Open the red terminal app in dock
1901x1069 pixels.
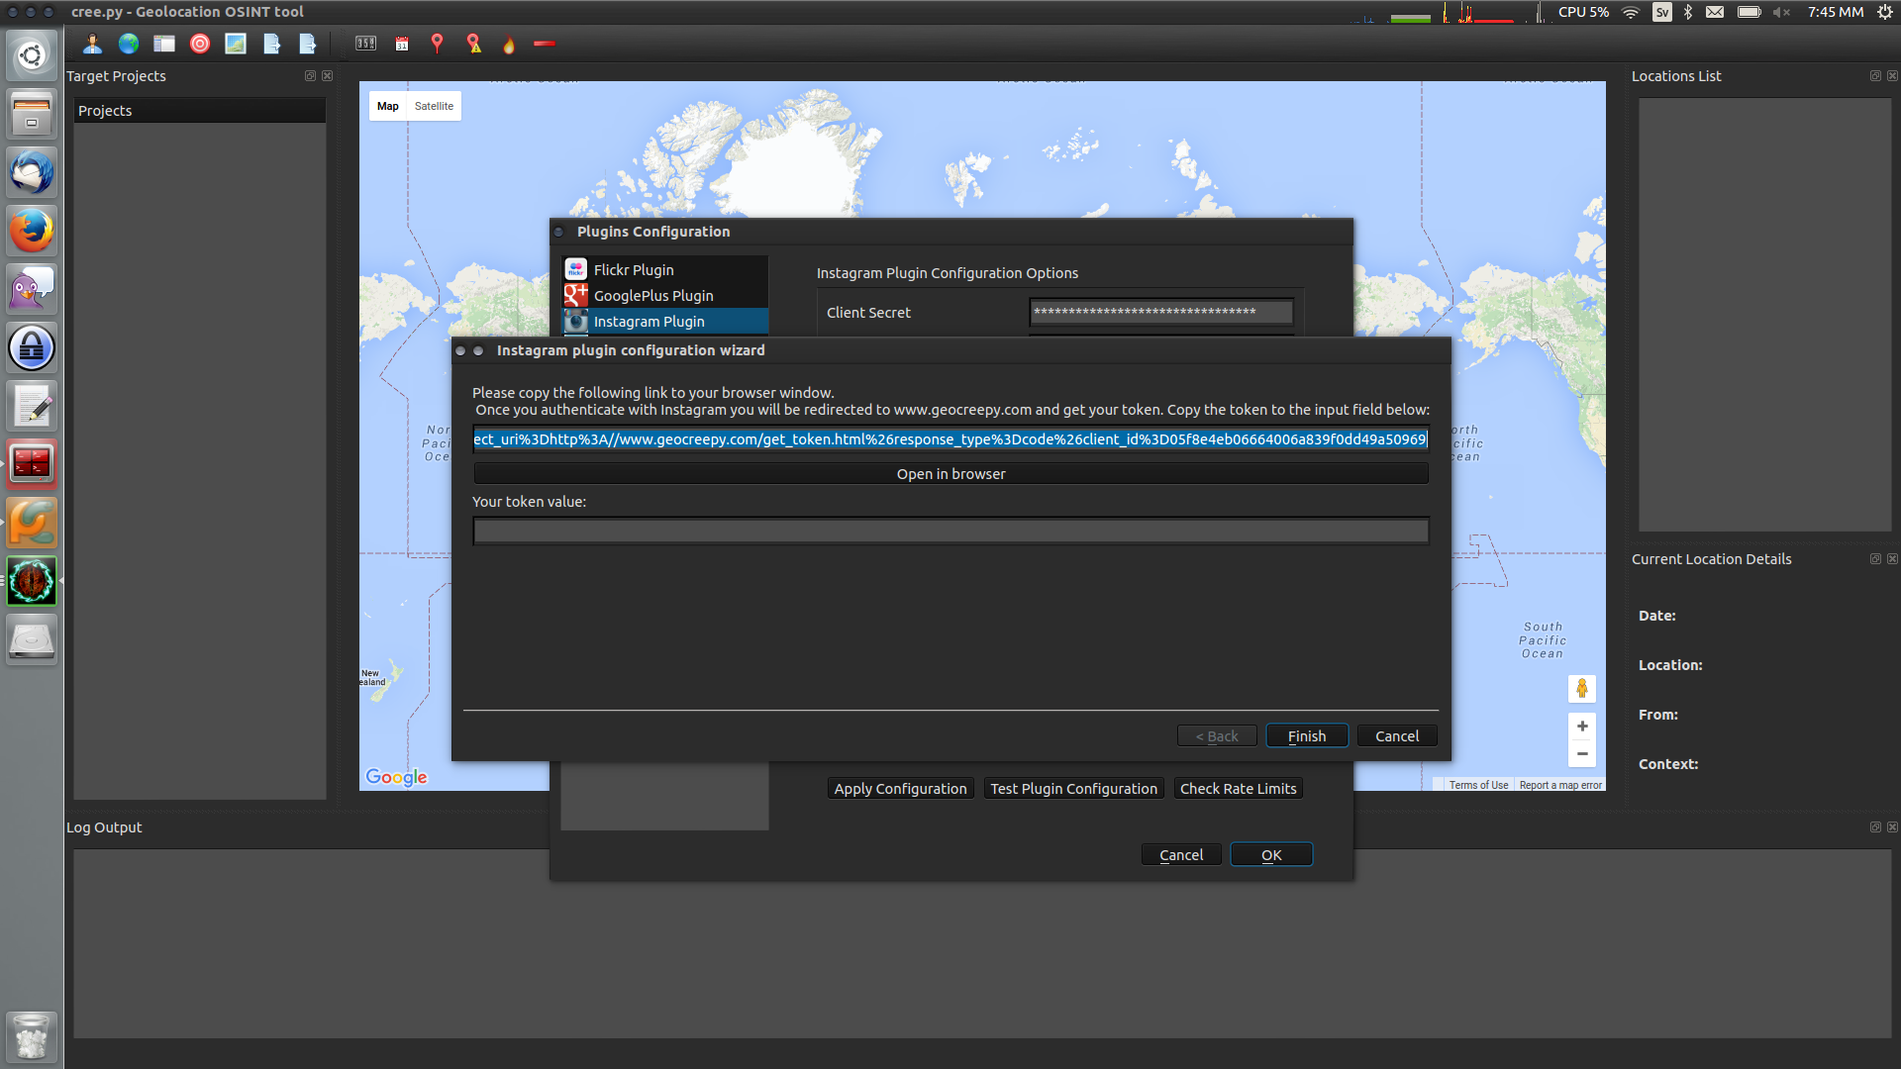pyautogui.click(x=32, y=464)
